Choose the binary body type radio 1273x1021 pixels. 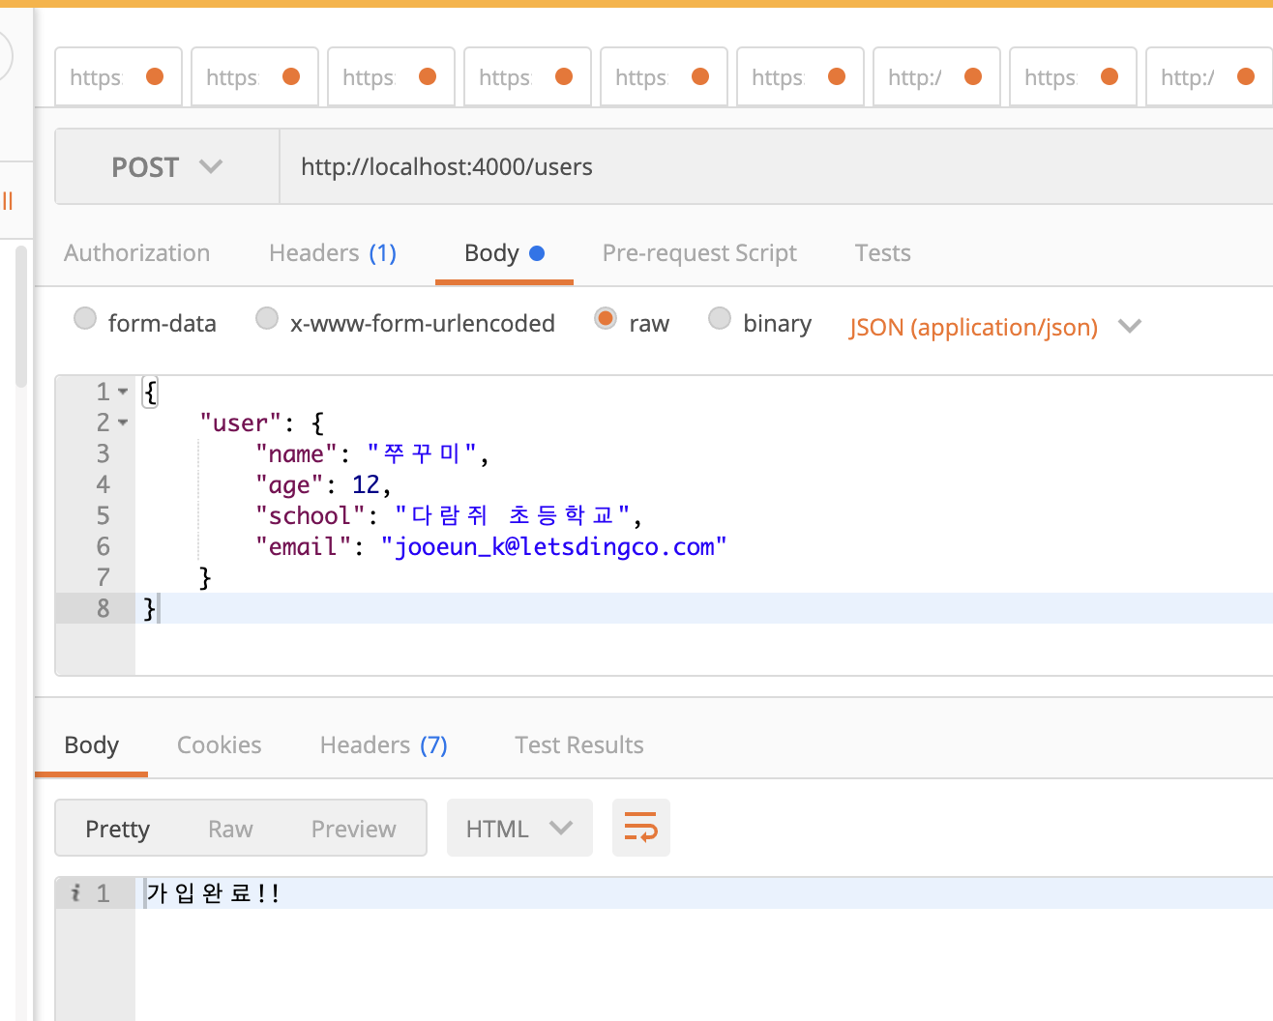[720, 318]
